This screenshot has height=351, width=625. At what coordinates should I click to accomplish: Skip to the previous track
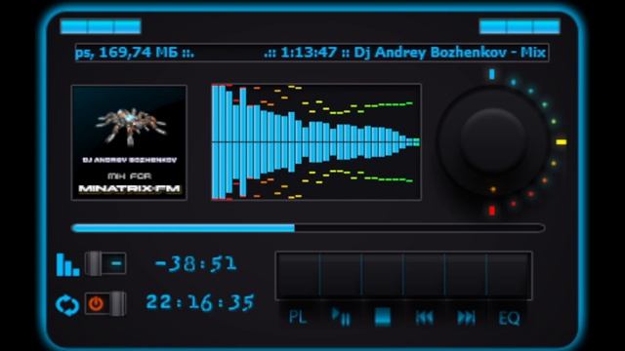tap(424, 318)
